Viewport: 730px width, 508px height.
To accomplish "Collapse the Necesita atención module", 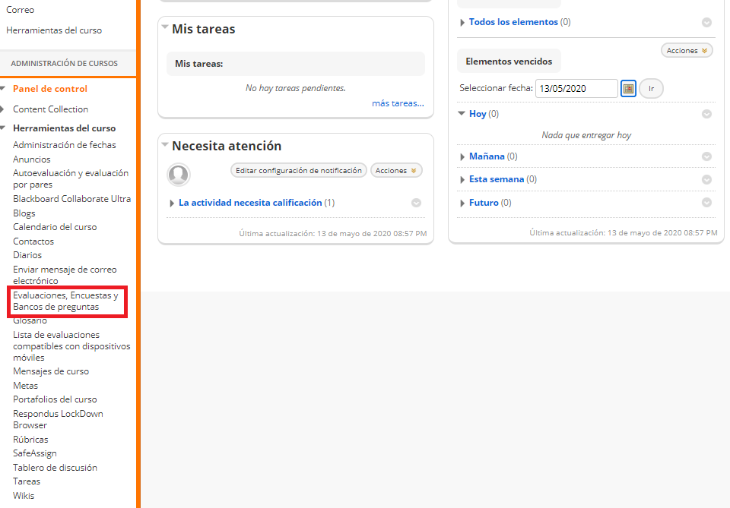I will tap(165, 144).
